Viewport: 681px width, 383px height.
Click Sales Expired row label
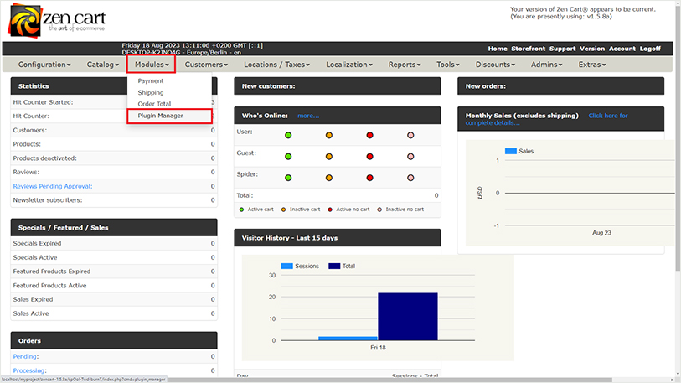(33, 299)
